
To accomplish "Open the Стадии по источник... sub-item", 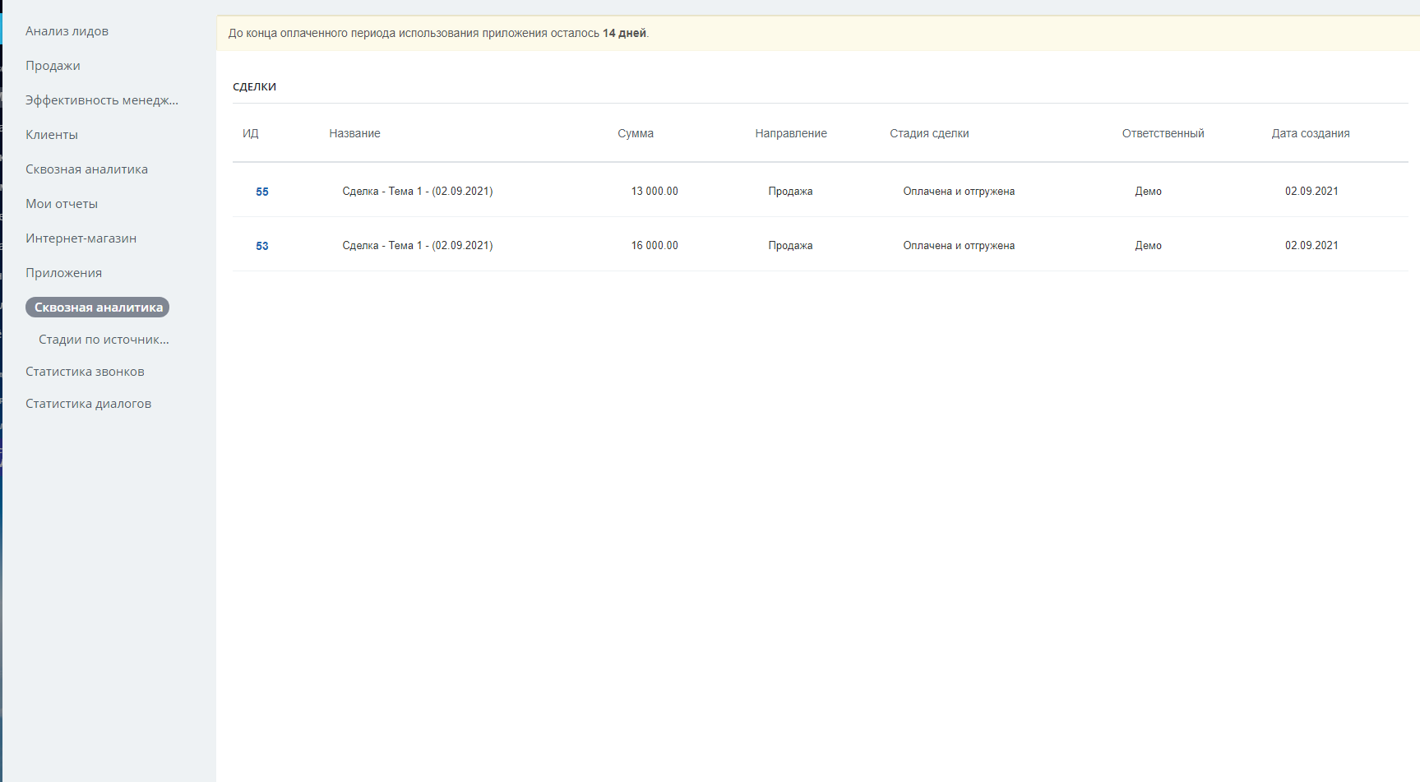I will pos(104,340).
